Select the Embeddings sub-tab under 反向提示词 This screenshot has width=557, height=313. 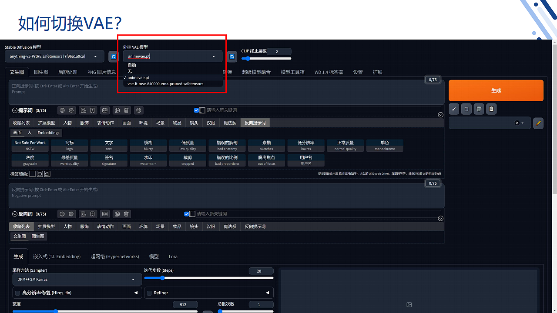pos(48,133)
